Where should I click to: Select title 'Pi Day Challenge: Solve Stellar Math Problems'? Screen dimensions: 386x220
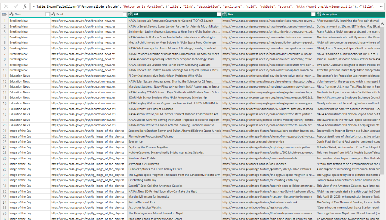(x=175, y=76)
